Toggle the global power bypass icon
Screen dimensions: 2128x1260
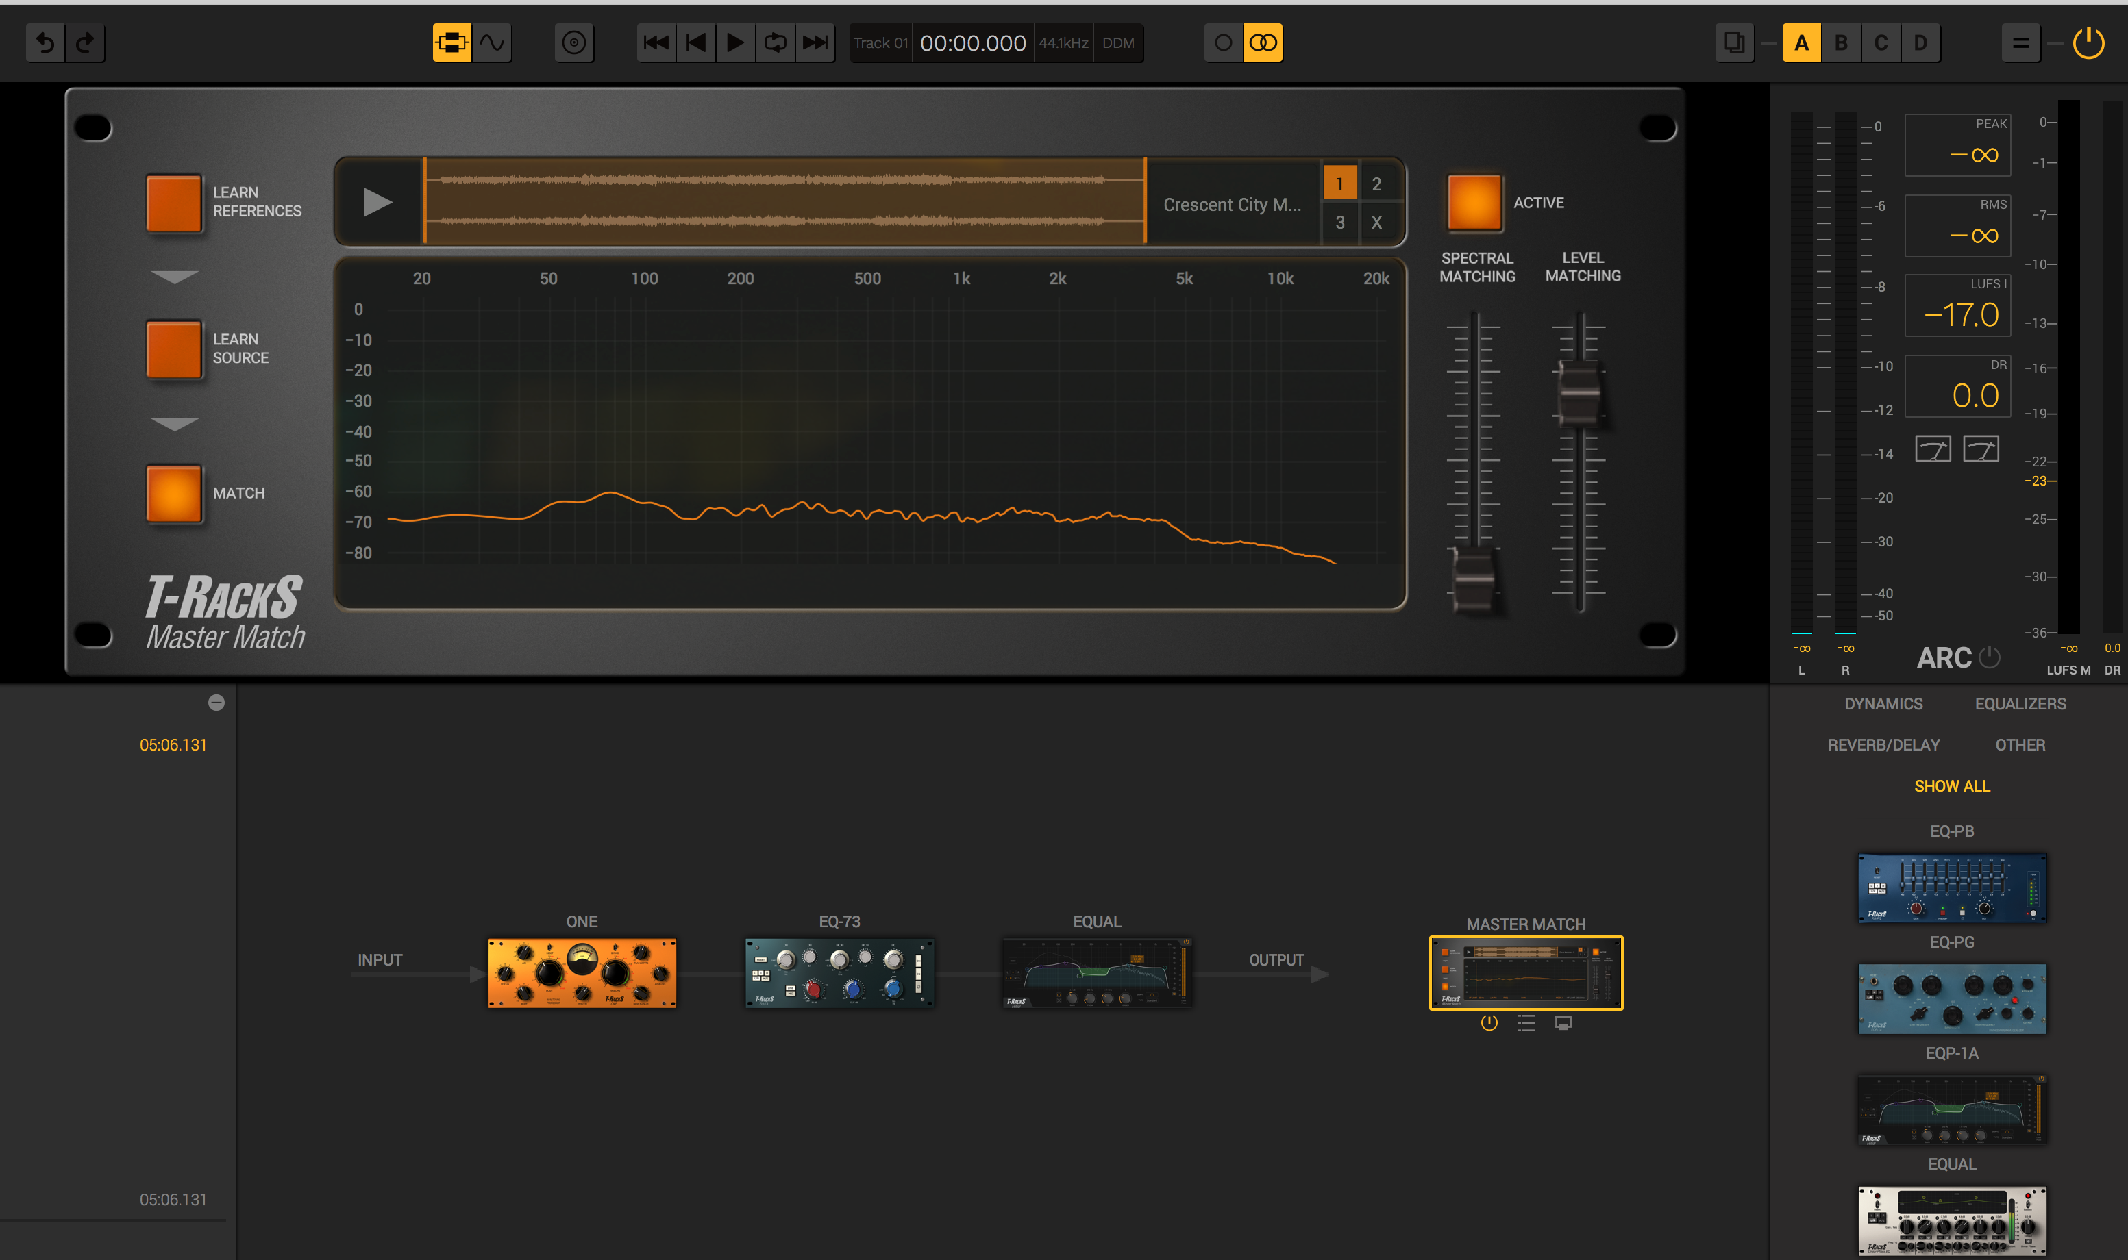point(2088,42)
